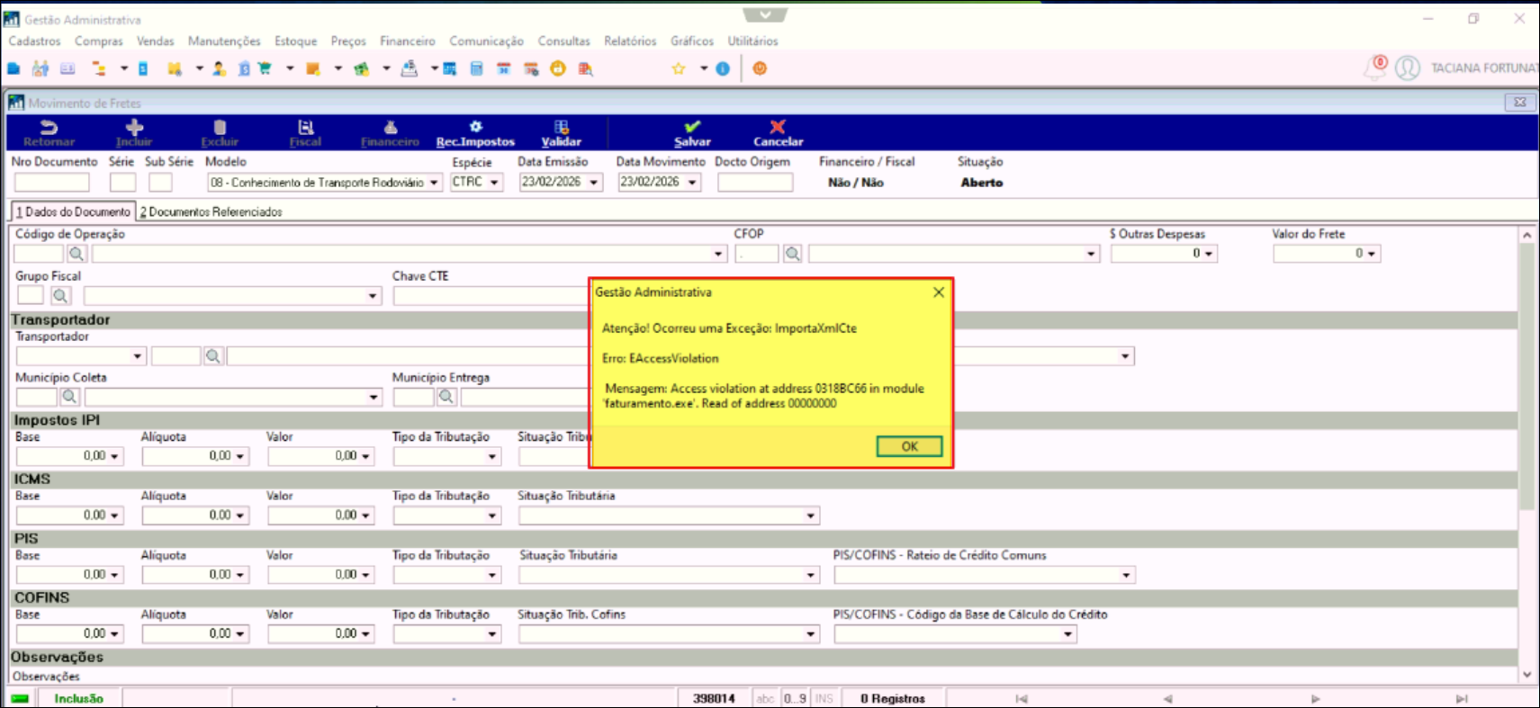1540x708 pixels.
Task: Click the Nro Documento input field
Action: [x=52, y=183]
